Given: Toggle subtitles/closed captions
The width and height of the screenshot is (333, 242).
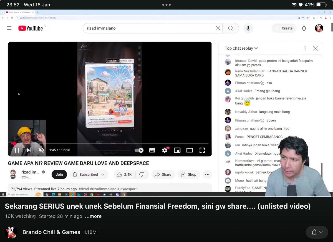Looking at the screenshot, I should [152, 150].
